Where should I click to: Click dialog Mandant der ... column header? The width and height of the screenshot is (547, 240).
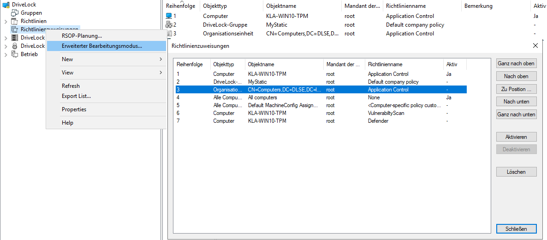coord(345,64)
